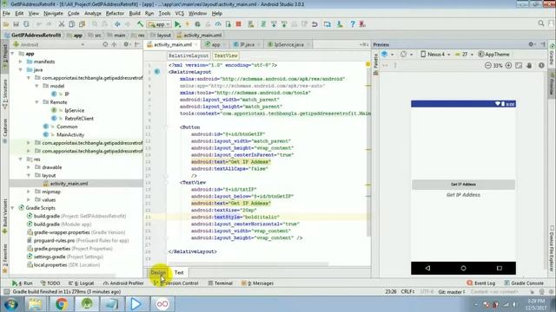Toggle the Build Variants tool window button
The image size is (556, 312).
tap(5, 216)
